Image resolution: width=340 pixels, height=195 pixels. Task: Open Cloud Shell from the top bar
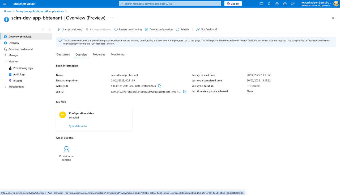coord(261,4)
